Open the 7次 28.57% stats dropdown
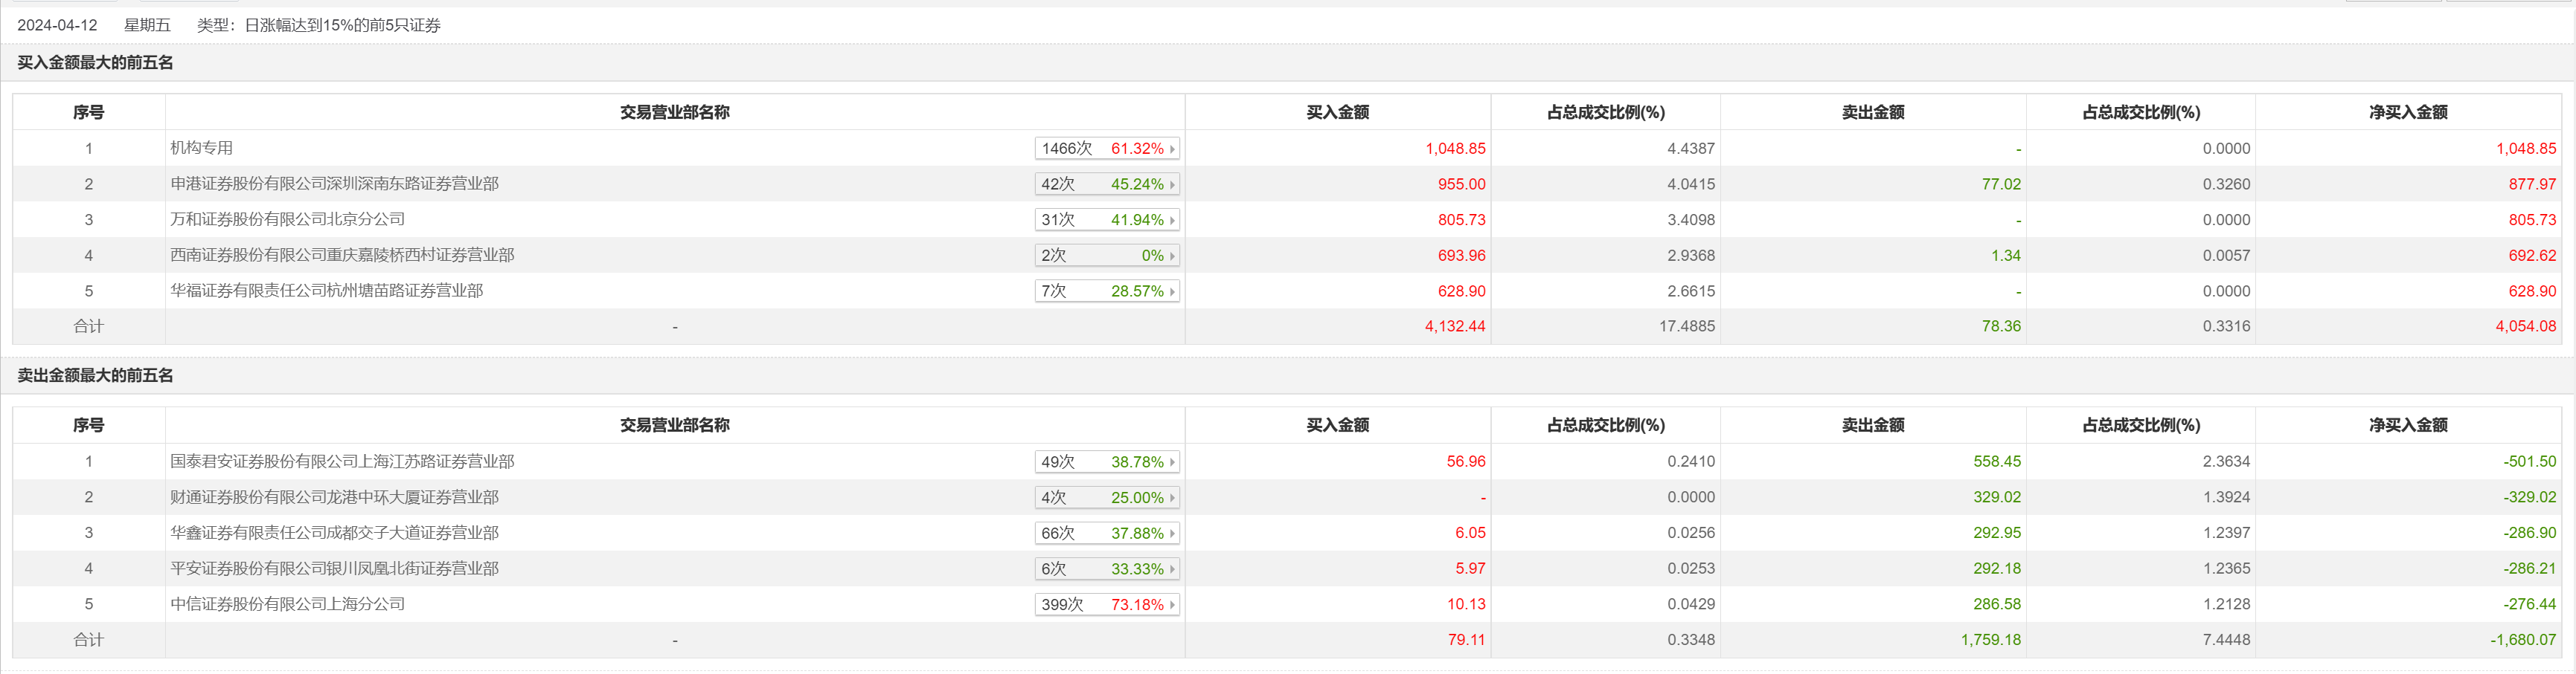The image size is (2576, 674). 1107,291
